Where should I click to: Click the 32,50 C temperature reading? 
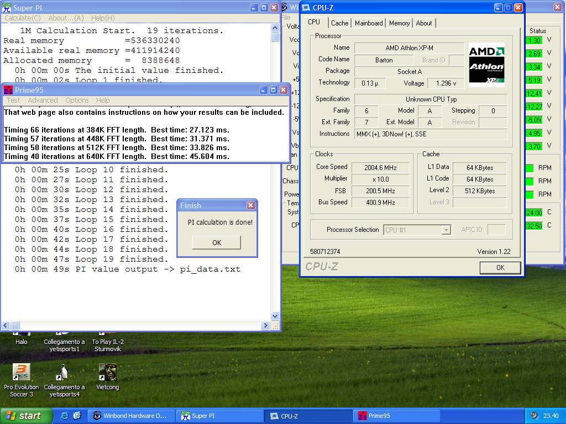pos(534,226)
